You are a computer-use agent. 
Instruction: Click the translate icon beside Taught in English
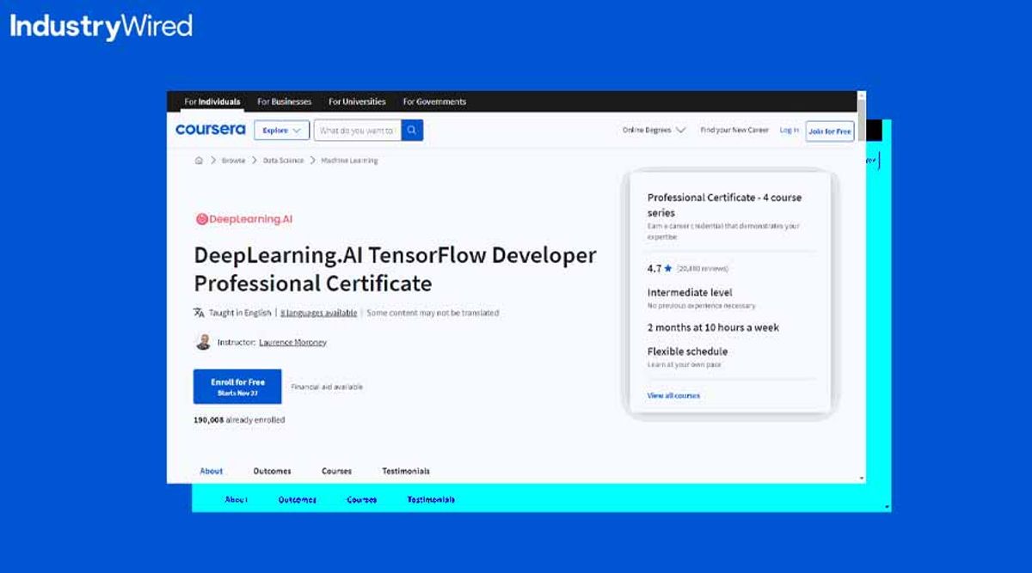click(x=199, y=310)
